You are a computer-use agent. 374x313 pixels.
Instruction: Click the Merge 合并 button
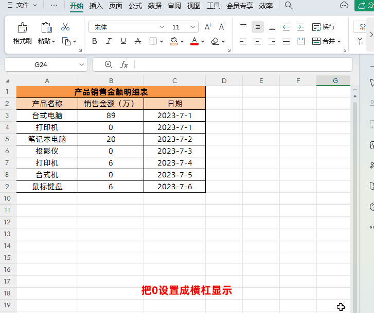[324, 41]
